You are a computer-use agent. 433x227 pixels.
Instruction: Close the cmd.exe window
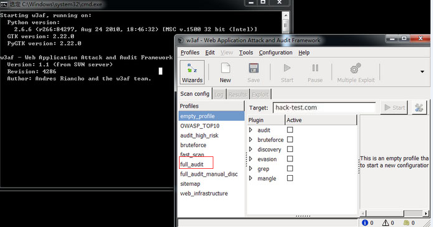click(x=280, y=3)
